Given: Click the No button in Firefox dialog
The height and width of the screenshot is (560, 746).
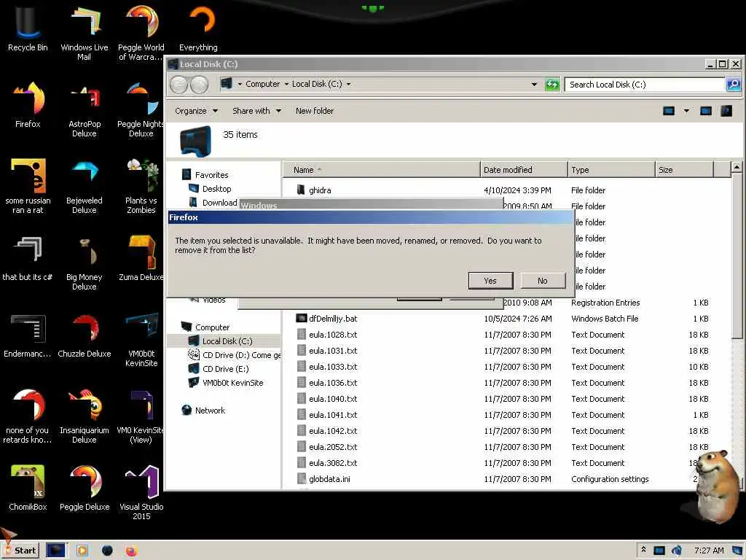Looking at the screenshot, I should 543,281.
